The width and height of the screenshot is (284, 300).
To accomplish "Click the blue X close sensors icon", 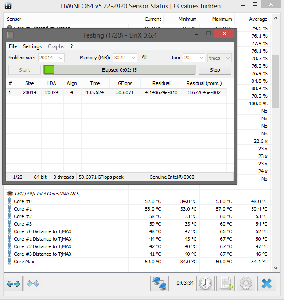I will (x=267, y=283).
